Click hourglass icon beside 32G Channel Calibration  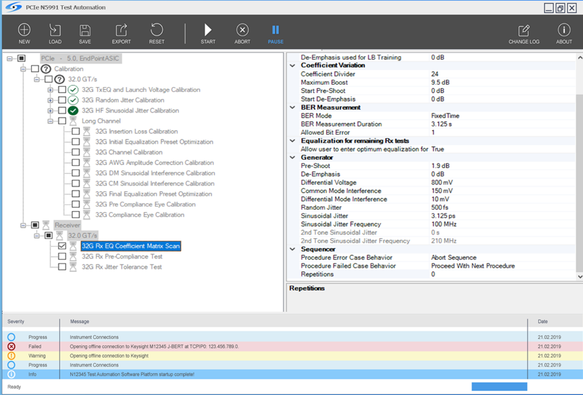pos(87,152)
